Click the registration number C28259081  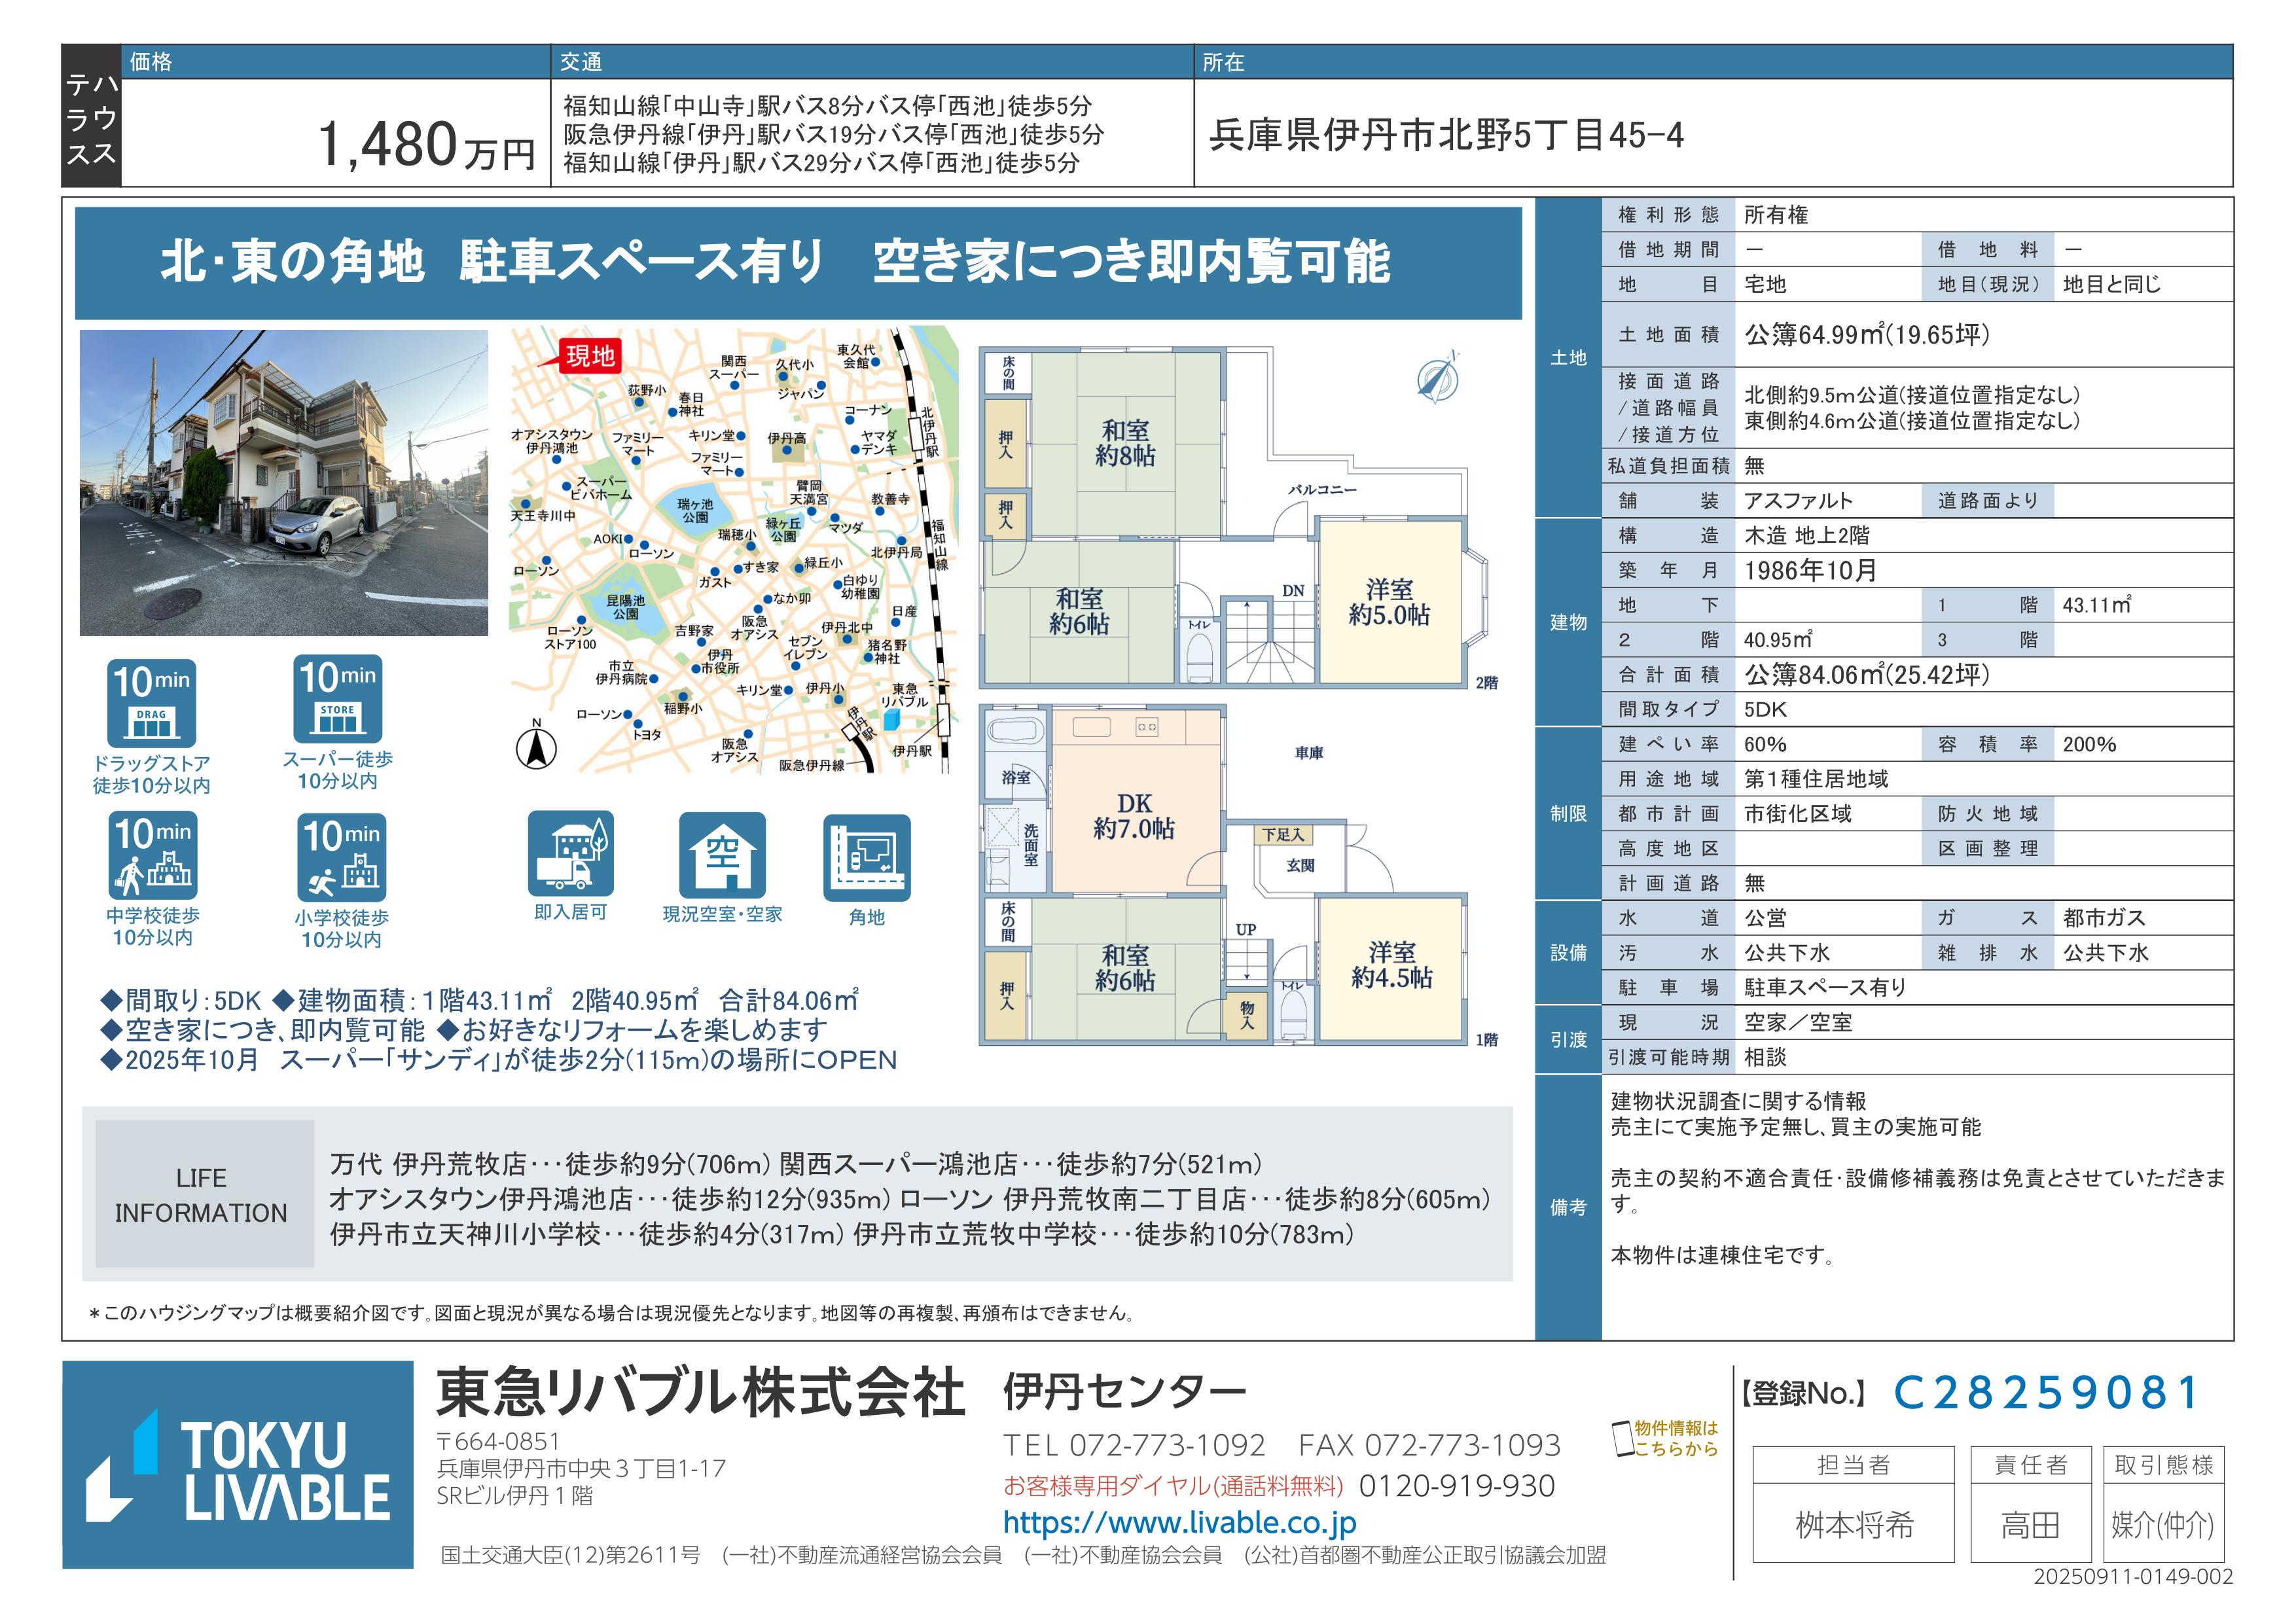click(2045, 1393)
